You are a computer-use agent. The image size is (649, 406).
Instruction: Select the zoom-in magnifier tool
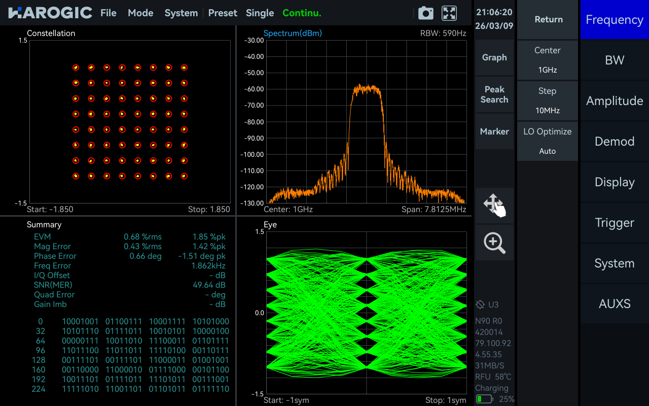coord(494,242)
